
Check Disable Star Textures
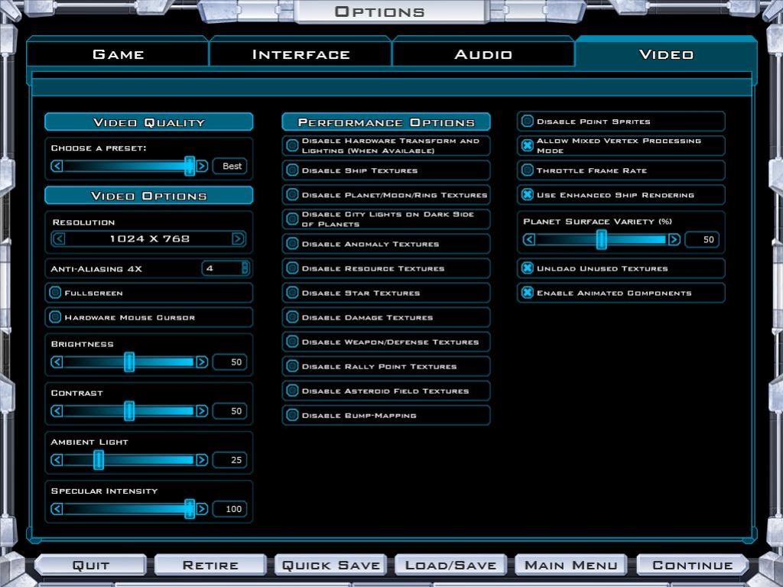point(293,293)
